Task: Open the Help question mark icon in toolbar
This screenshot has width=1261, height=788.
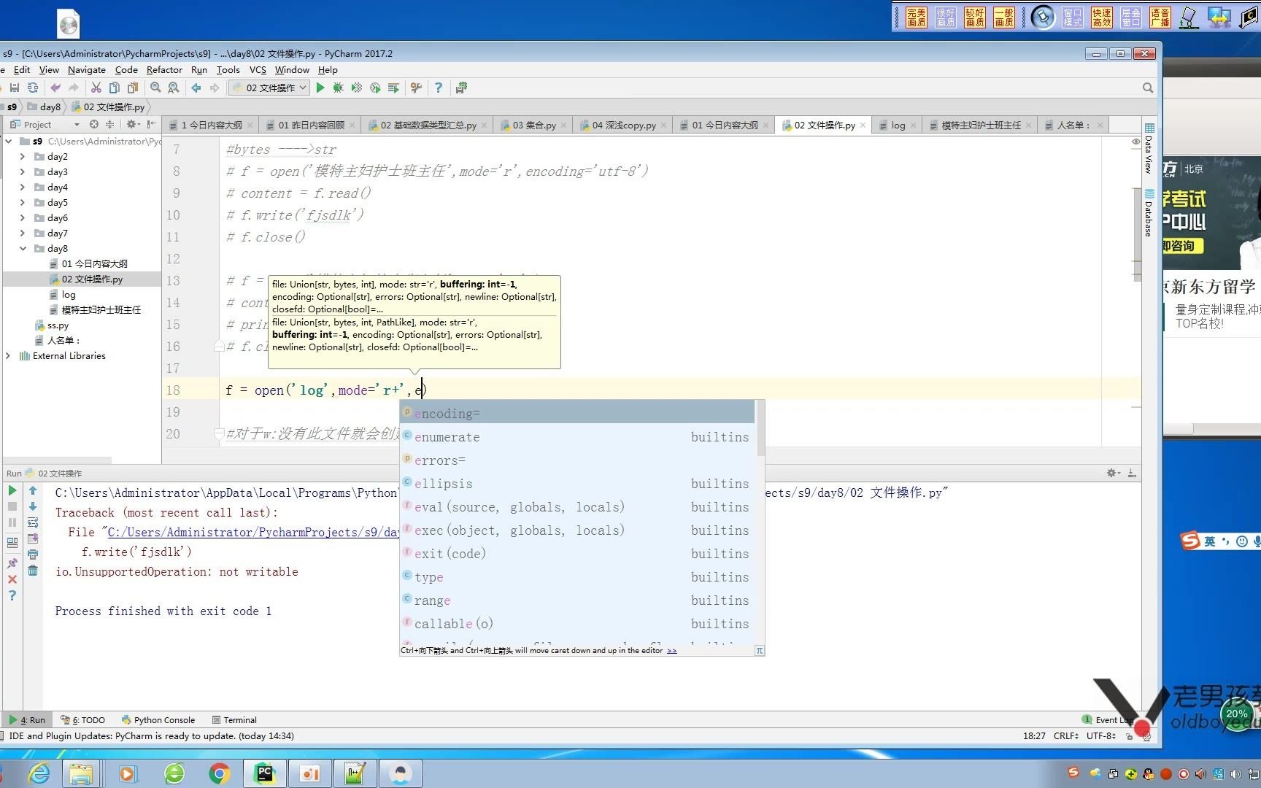Action: pos(439,88)
